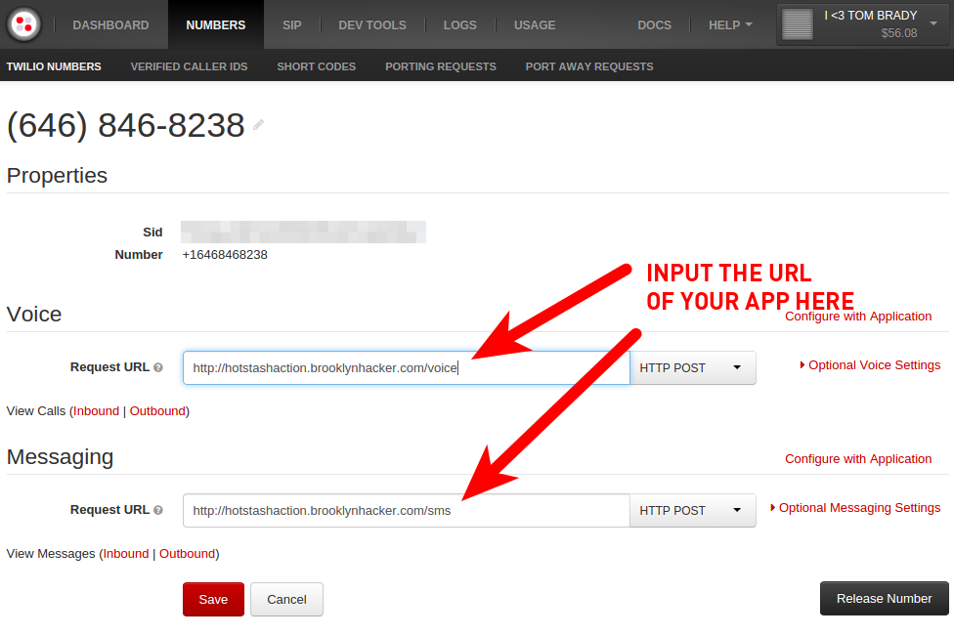Switch to Dev Tools tab
The height and width of the screenshot is (636, 954).
pyautogui.click(x=372, y=25)
